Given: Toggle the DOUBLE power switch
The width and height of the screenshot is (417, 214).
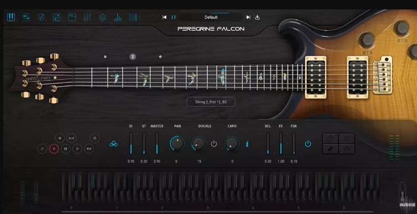Looking at the screenshot, I should coord(214,144).
